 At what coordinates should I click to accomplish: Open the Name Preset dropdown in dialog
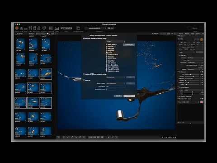pos(116,83)
